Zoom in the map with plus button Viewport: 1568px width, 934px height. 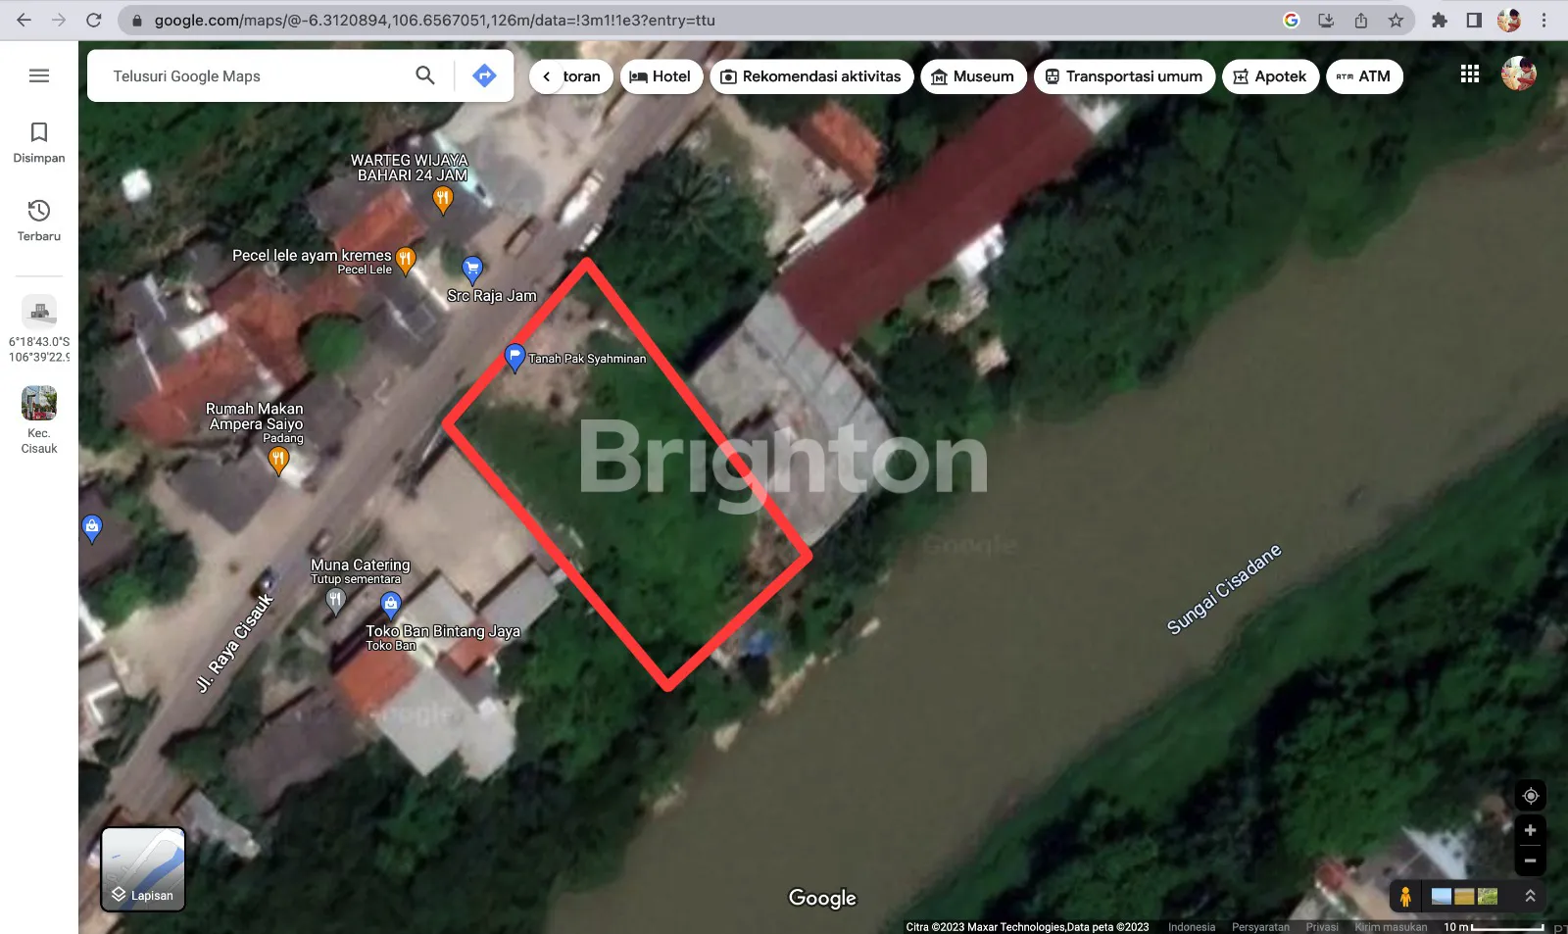pos(1530,830)
